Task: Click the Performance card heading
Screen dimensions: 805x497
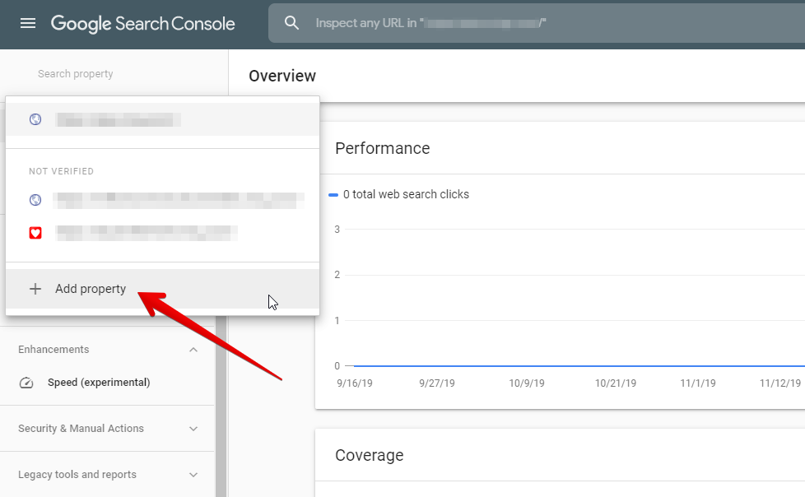Action: [x=383, y=148]
